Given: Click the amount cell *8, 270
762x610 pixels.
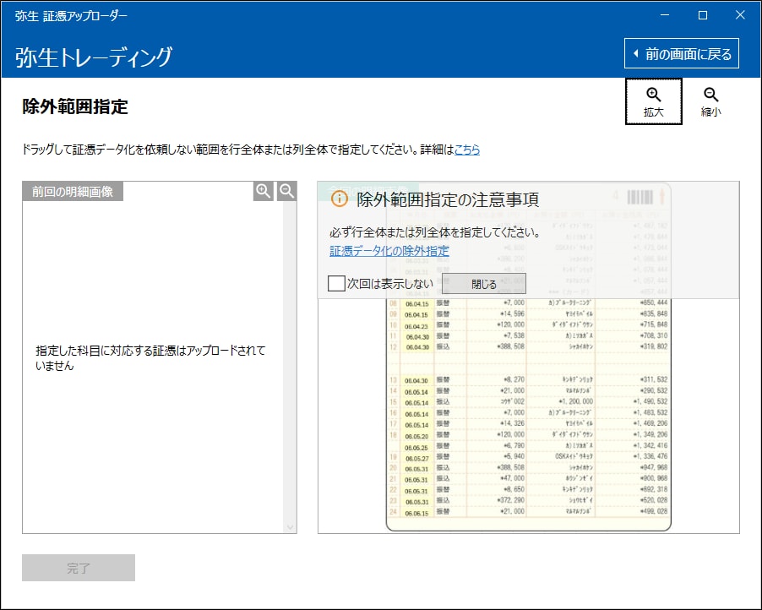Looking at the screenshot, I should click(x=513, y=379).
